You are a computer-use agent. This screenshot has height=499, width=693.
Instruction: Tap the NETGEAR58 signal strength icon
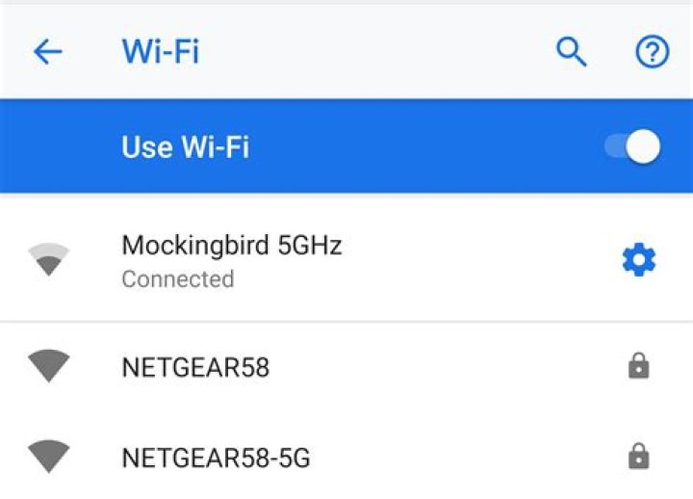pos(49,366)
